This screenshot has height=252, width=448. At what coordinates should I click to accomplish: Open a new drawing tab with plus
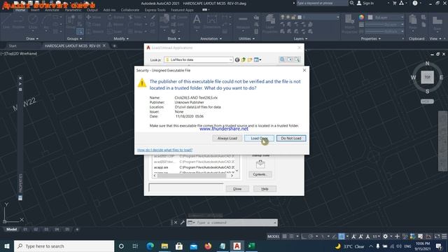click(x=114, y=45)
